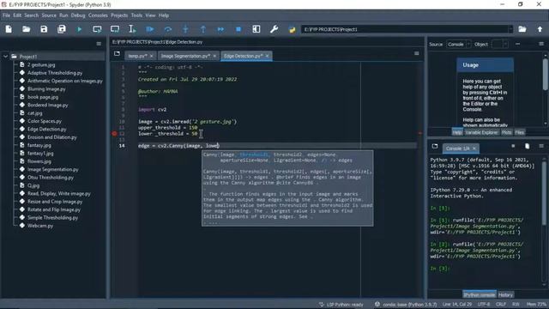Save all open files

click(x=62, y=29)
